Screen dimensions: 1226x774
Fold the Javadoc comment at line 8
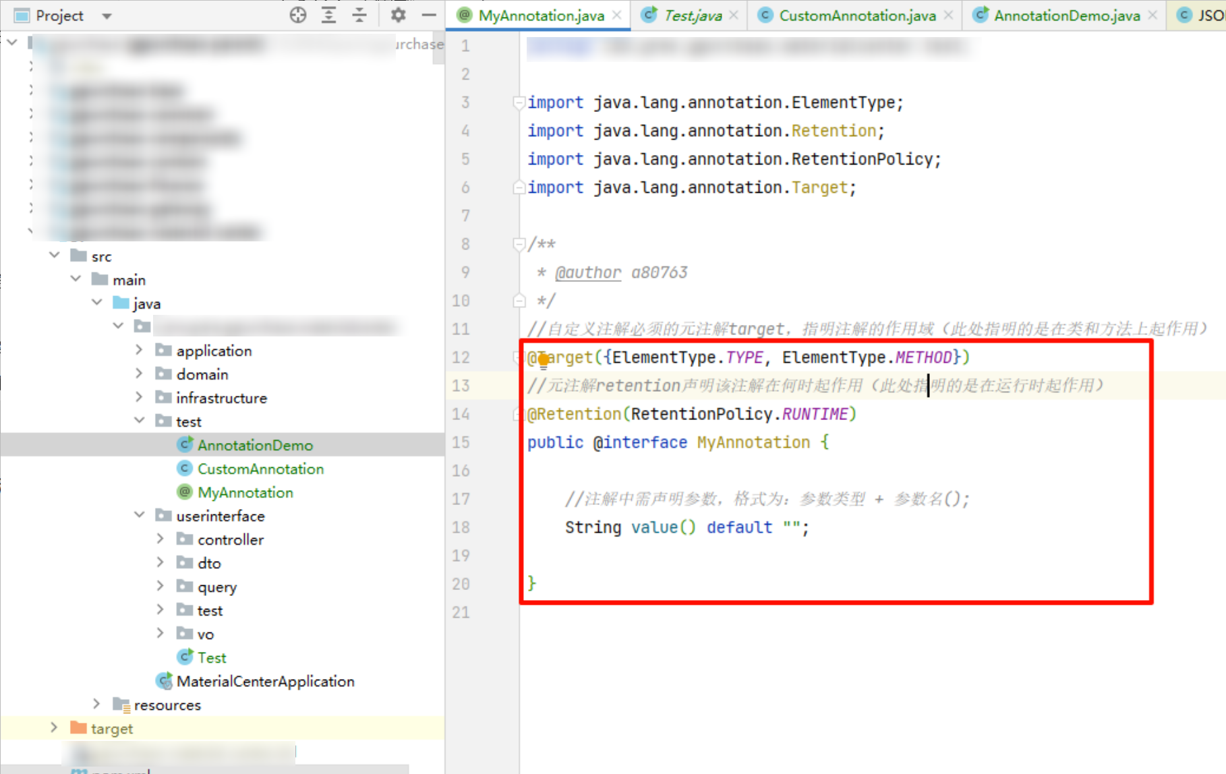519,244
